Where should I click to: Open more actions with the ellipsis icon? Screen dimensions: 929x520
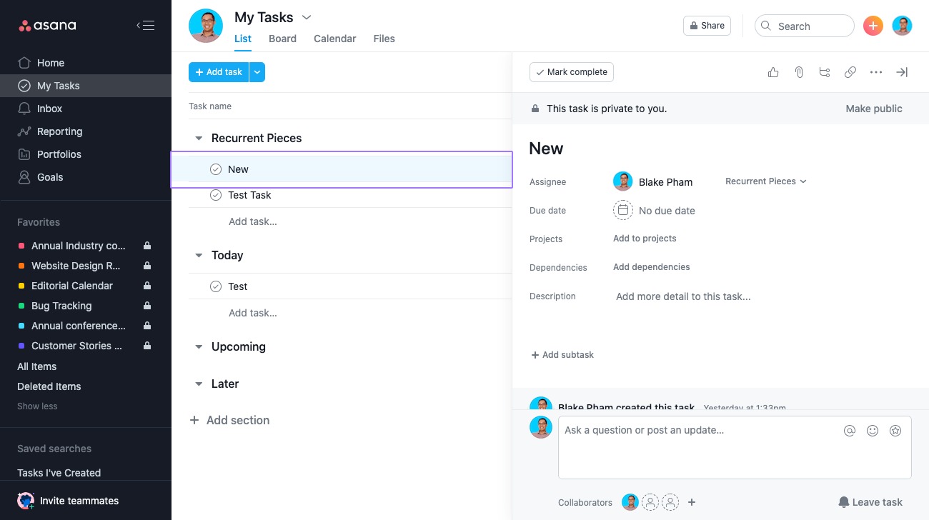876,72
